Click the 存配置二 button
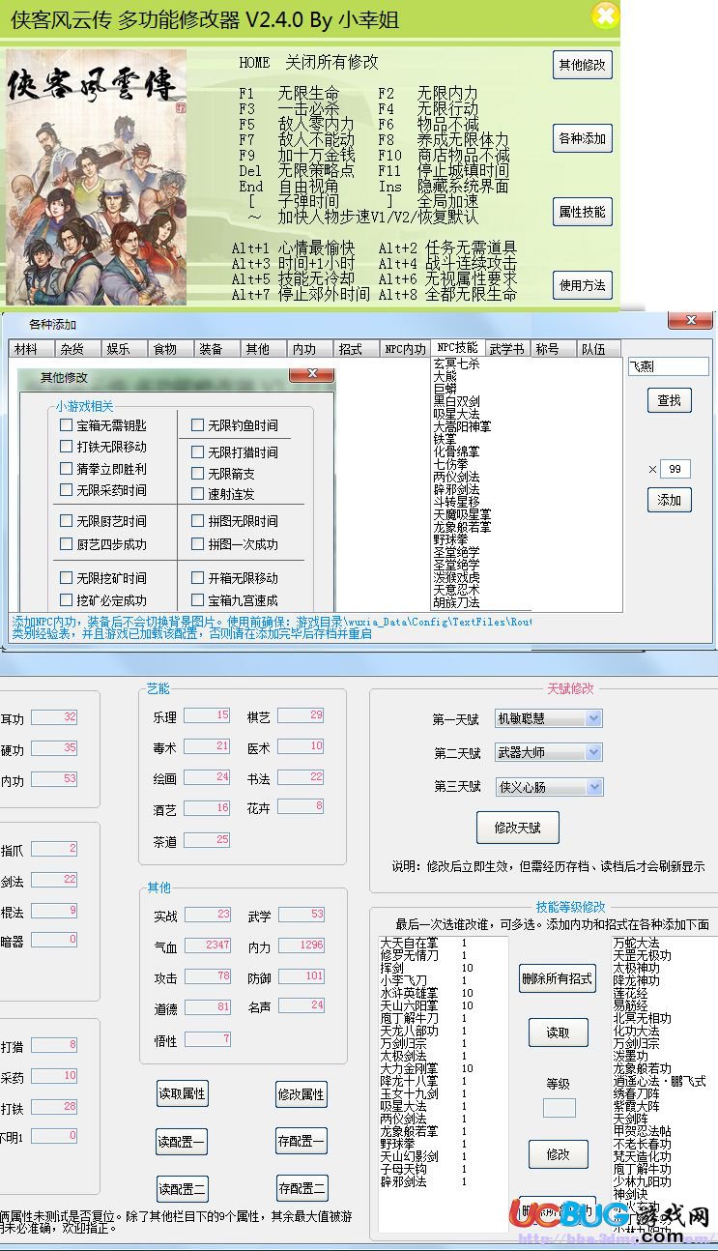Screen dimensions: 718x1251 click(x=301, y=1188)
